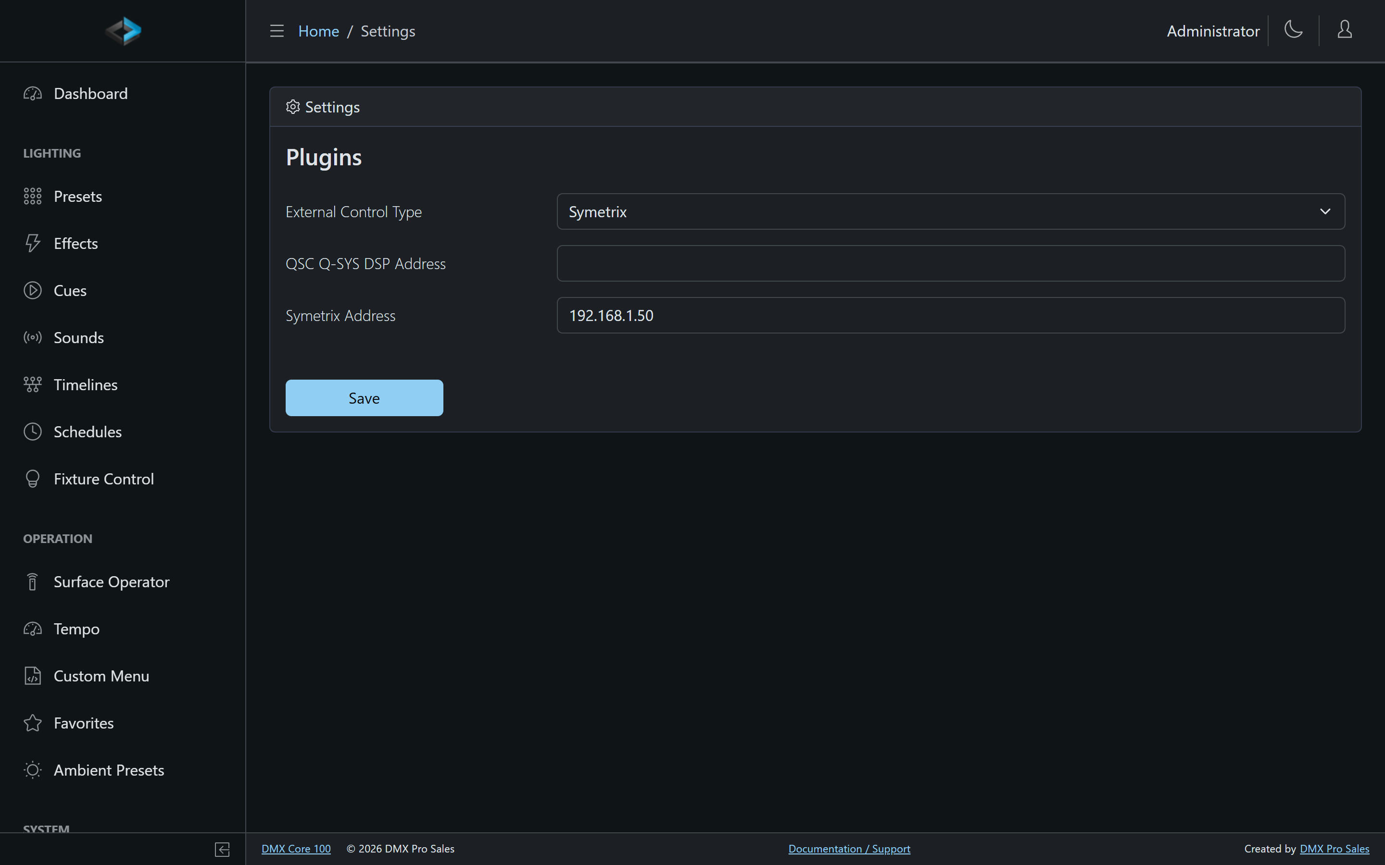The image size is (1385, 865).
Task: Follow the Home breadcrumb link
Action: (x=319, y=31)
